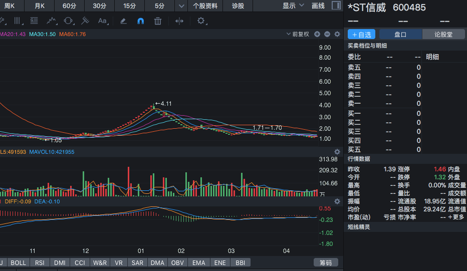The width and height of the screenshot is (467, 271).
Task: Click the MA60:1.76 indicator label
Action: (x=72, y=34)
